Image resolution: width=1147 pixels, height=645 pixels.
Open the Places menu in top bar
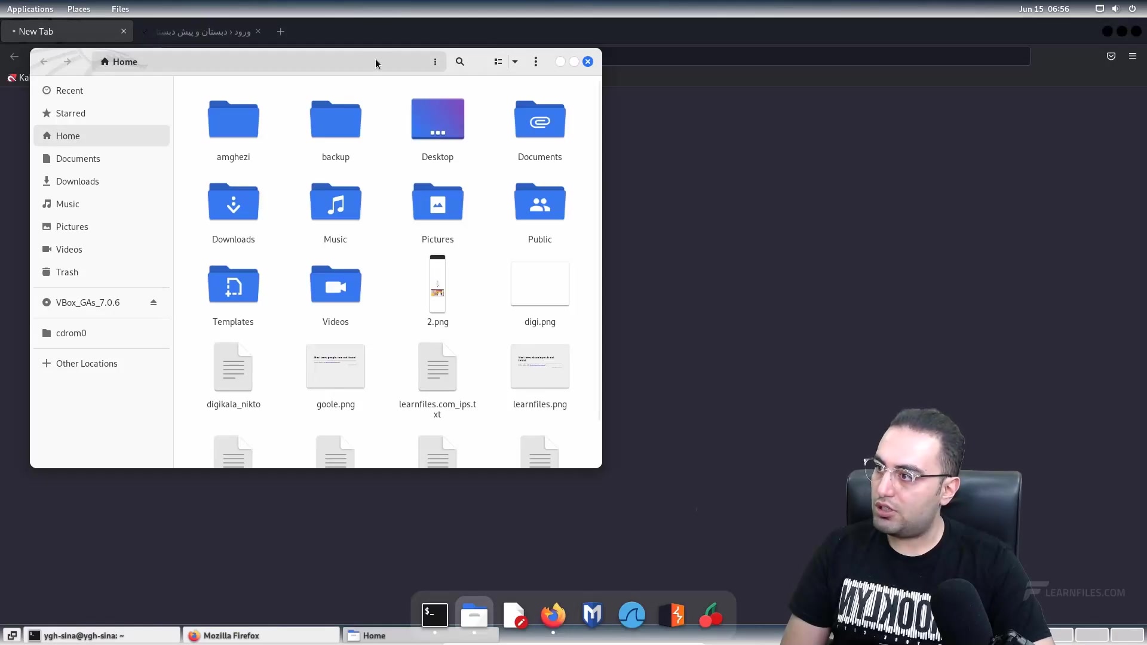point(78,9)
